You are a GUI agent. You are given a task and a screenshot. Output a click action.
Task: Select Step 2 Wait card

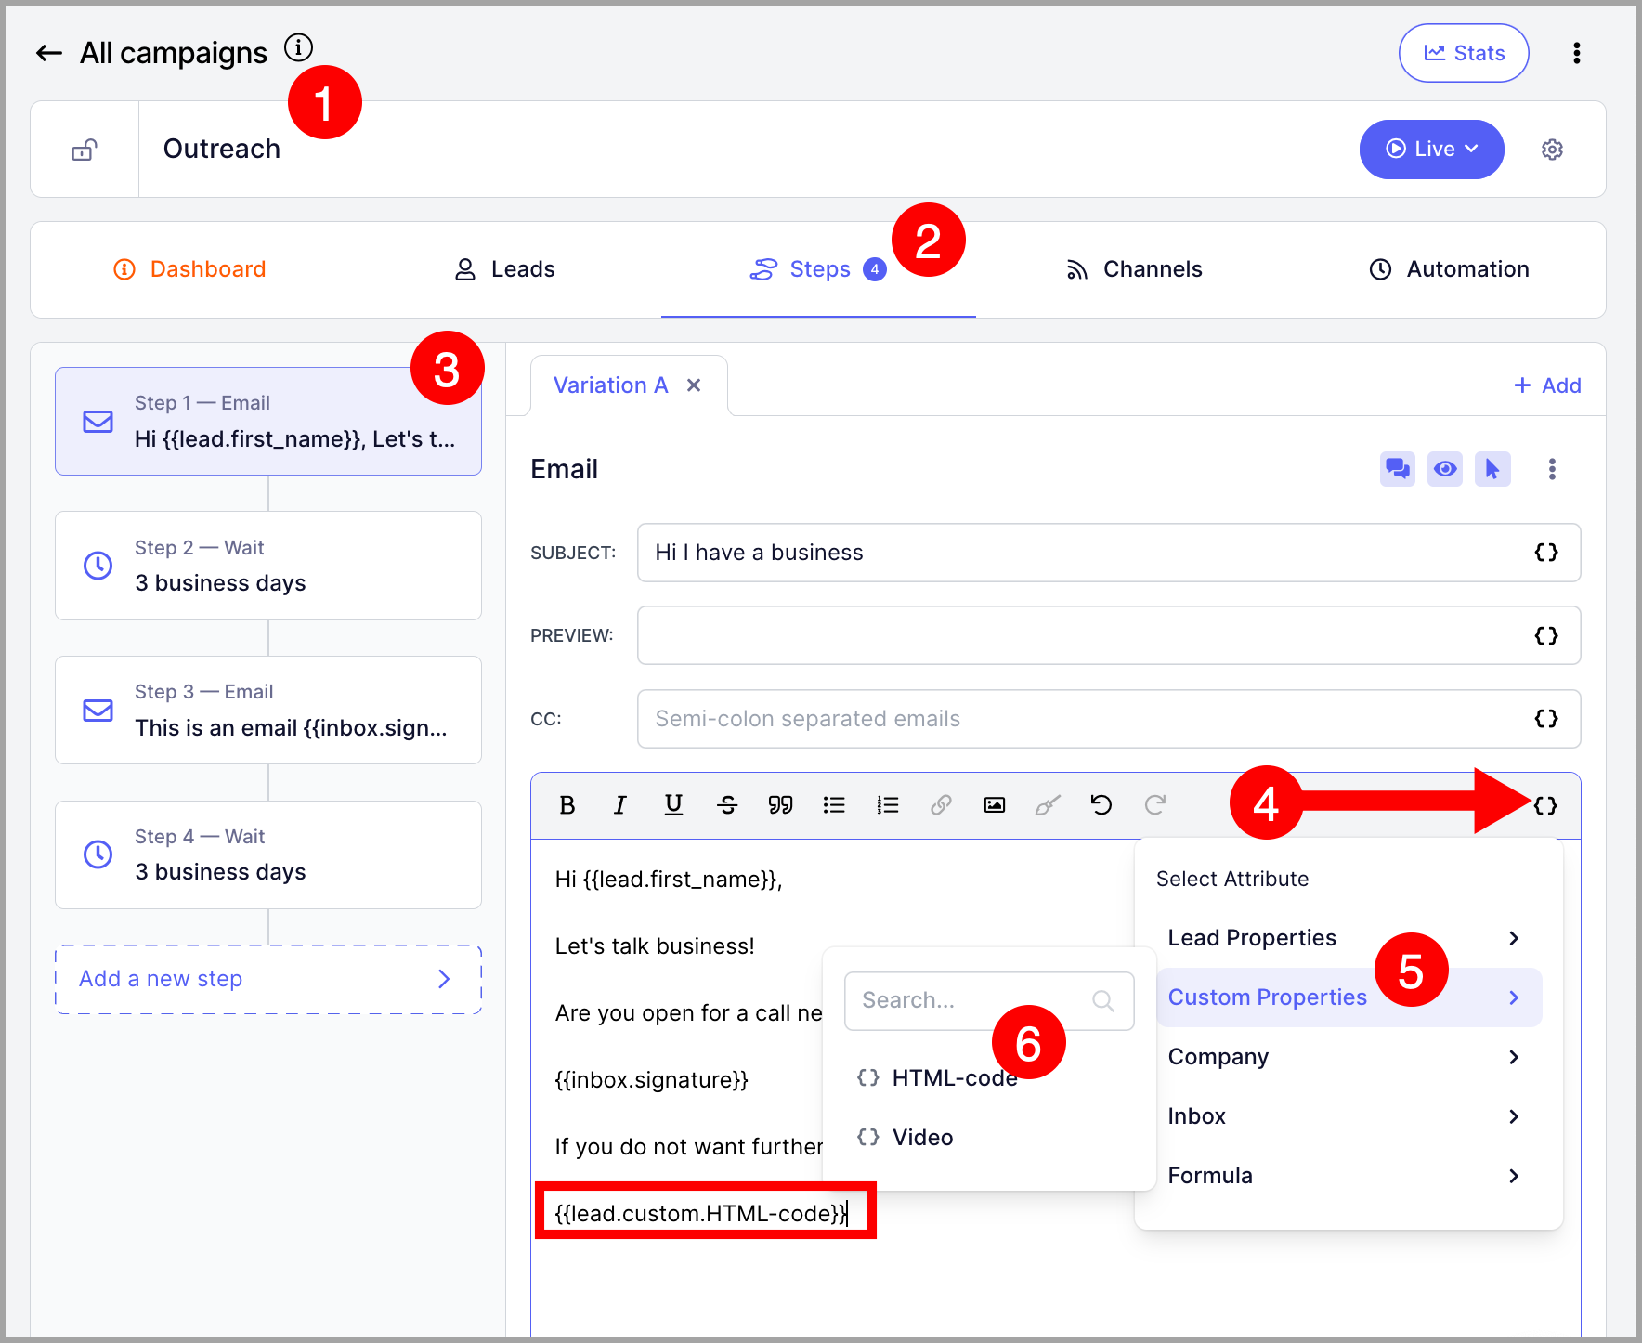pyautogui.click(x=268, y=566)
